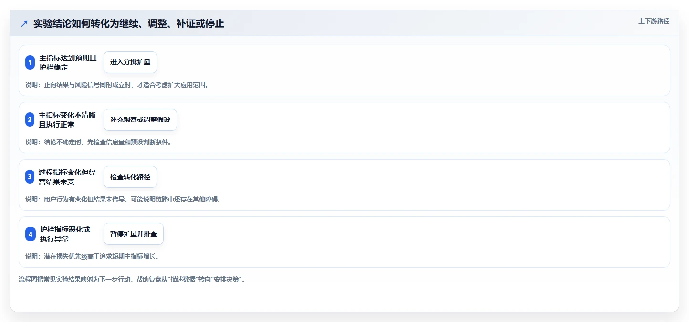This screenshot has width=689, height=322.
Task: Click step number 4 badge
Action: [30, 234]
